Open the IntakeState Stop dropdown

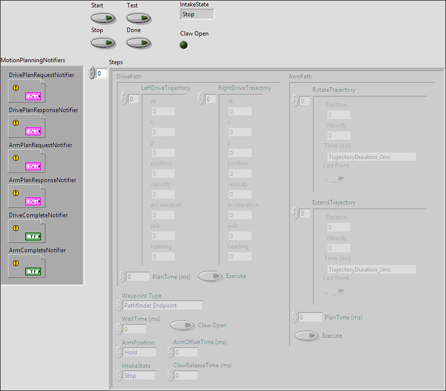[140, 375]
